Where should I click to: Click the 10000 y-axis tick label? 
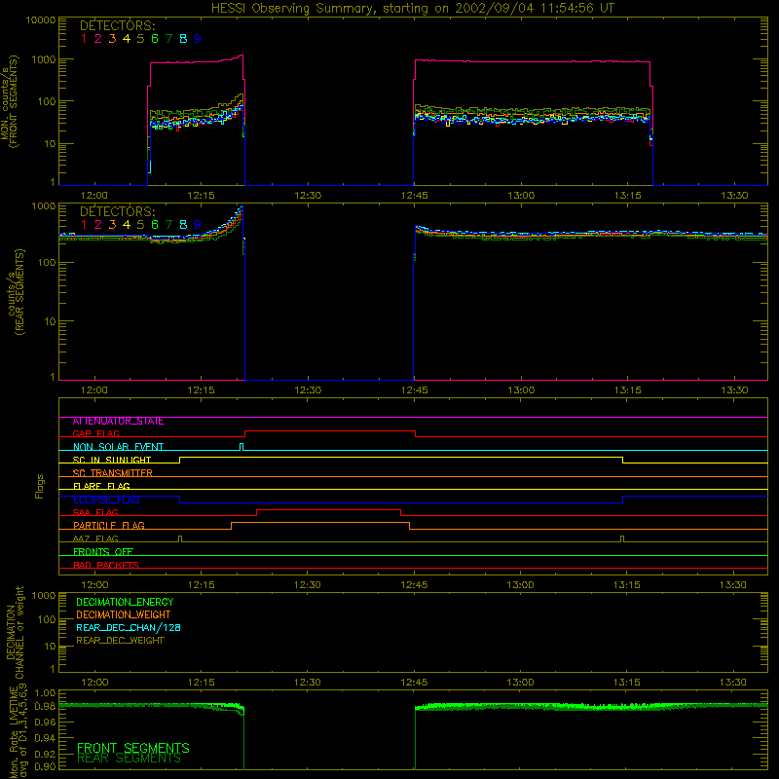pos(41,20)
